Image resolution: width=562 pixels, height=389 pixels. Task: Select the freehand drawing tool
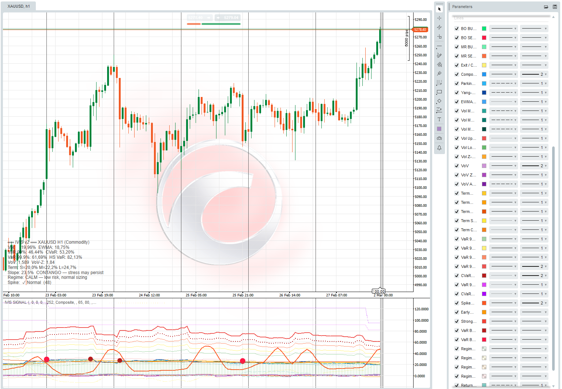[x=439, y=55]
